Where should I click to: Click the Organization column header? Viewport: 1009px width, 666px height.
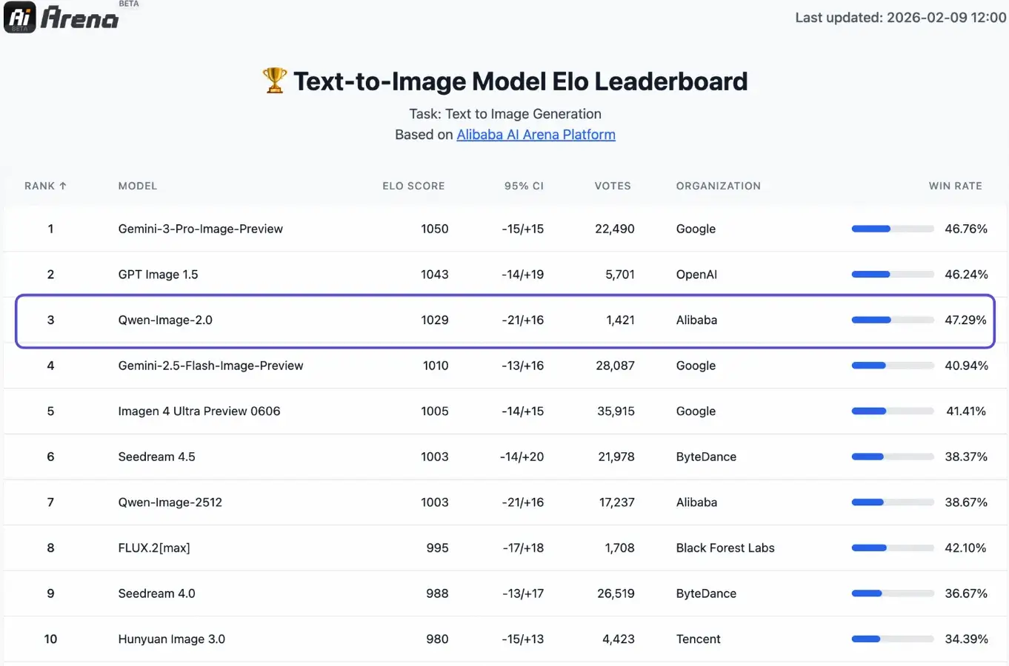(x=718, y=186)
